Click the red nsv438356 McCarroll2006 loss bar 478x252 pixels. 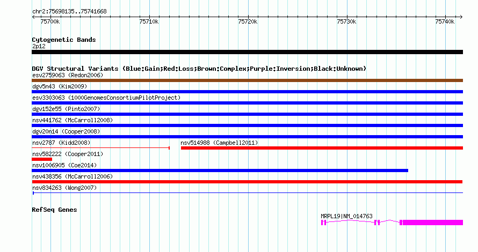click(x=247, y=182)
